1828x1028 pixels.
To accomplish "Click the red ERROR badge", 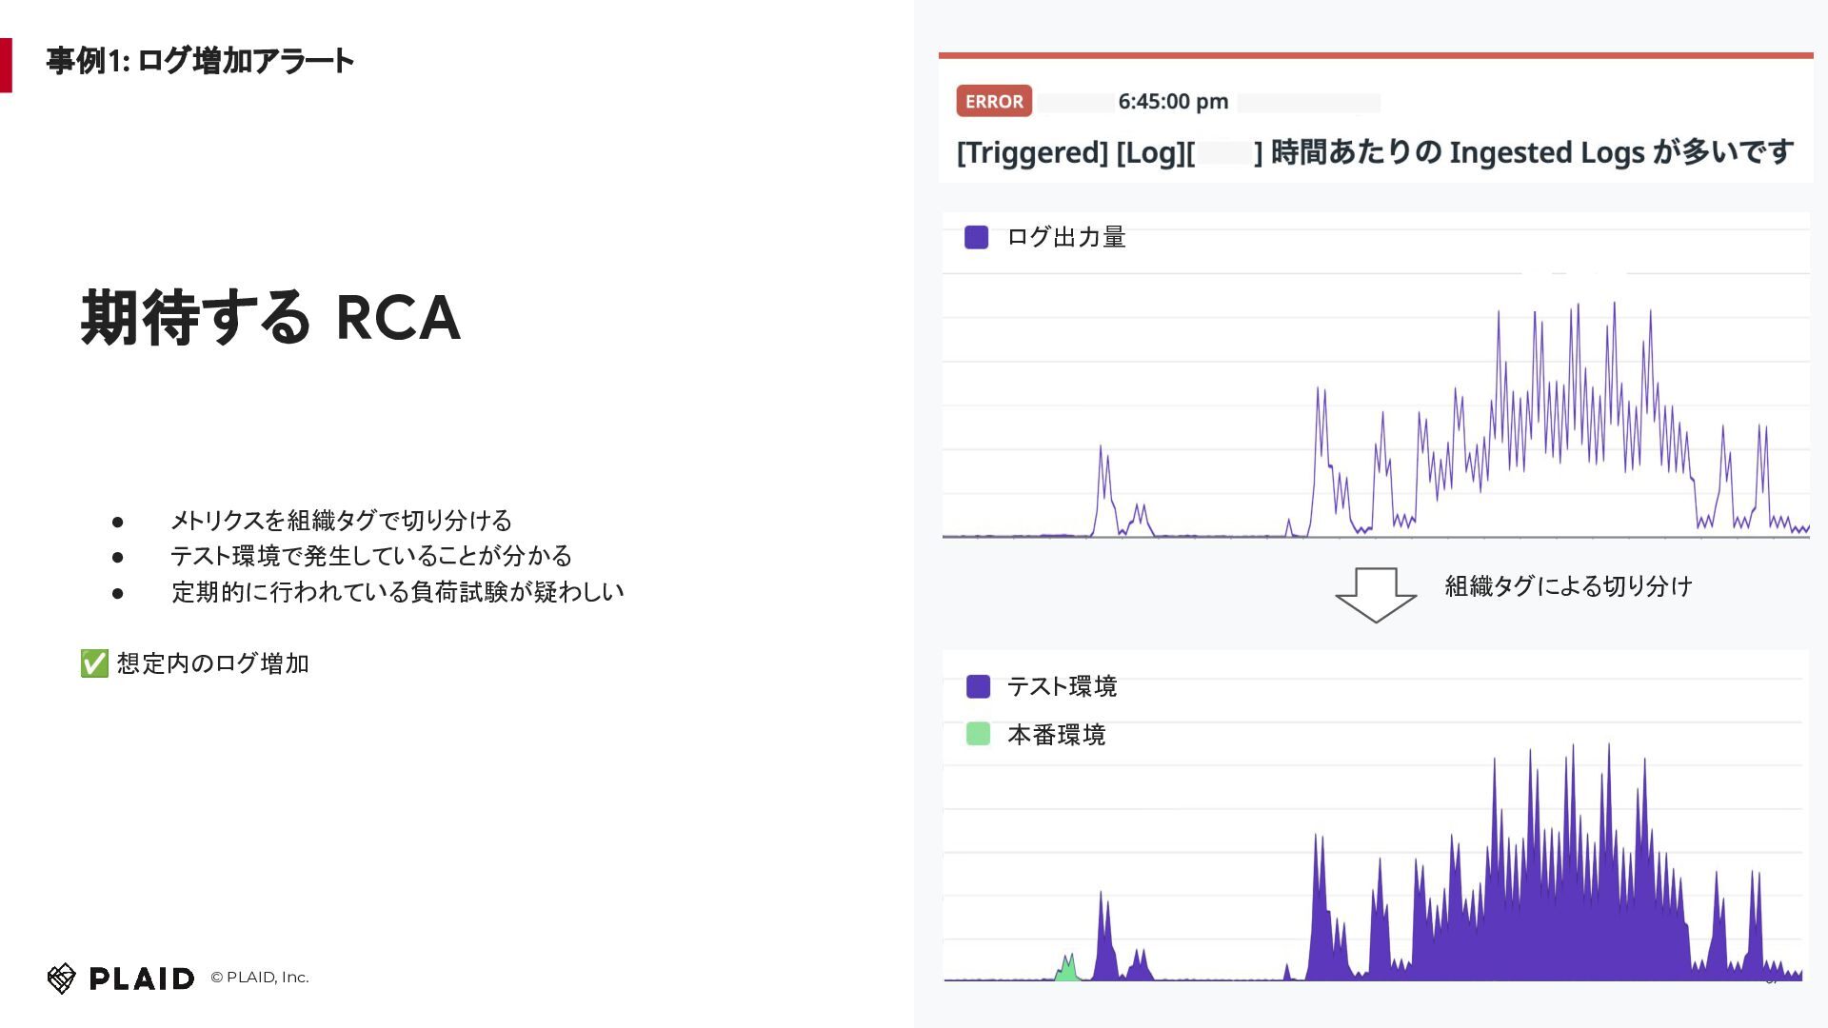I will coord(994,101).
